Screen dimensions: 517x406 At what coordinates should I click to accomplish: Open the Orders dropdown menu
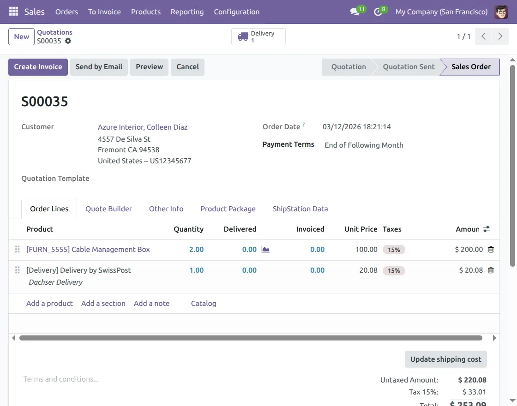coord(66,12)
